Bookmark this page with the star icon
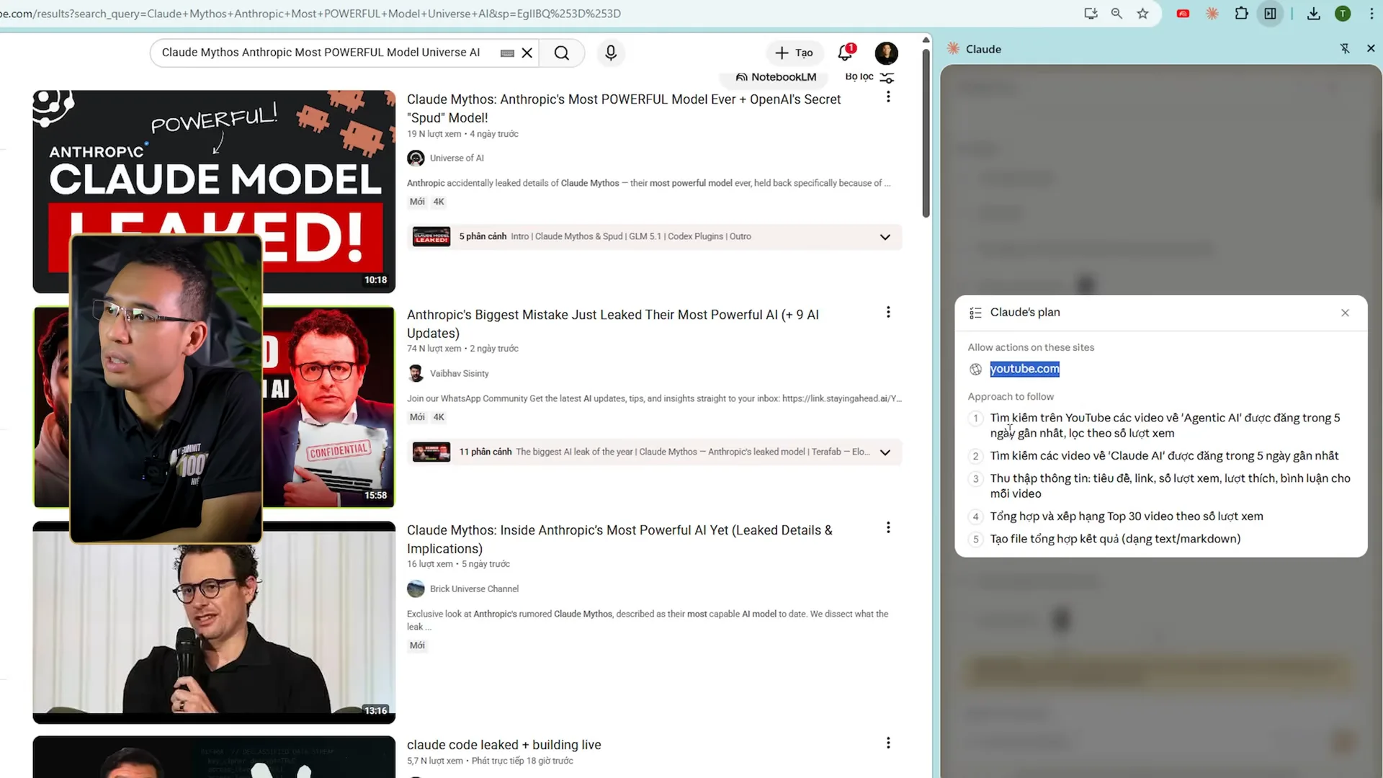This screenshot has height=778, width=1383. [x=1142, y=13]
